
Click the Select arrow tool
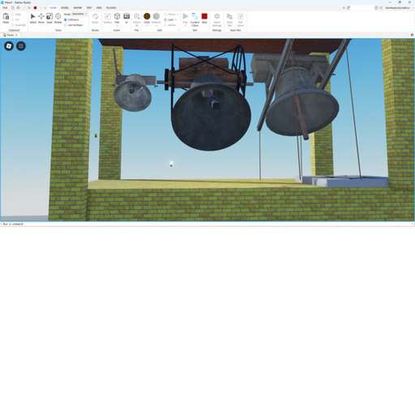pyautogui.click(x=33, y=18)
